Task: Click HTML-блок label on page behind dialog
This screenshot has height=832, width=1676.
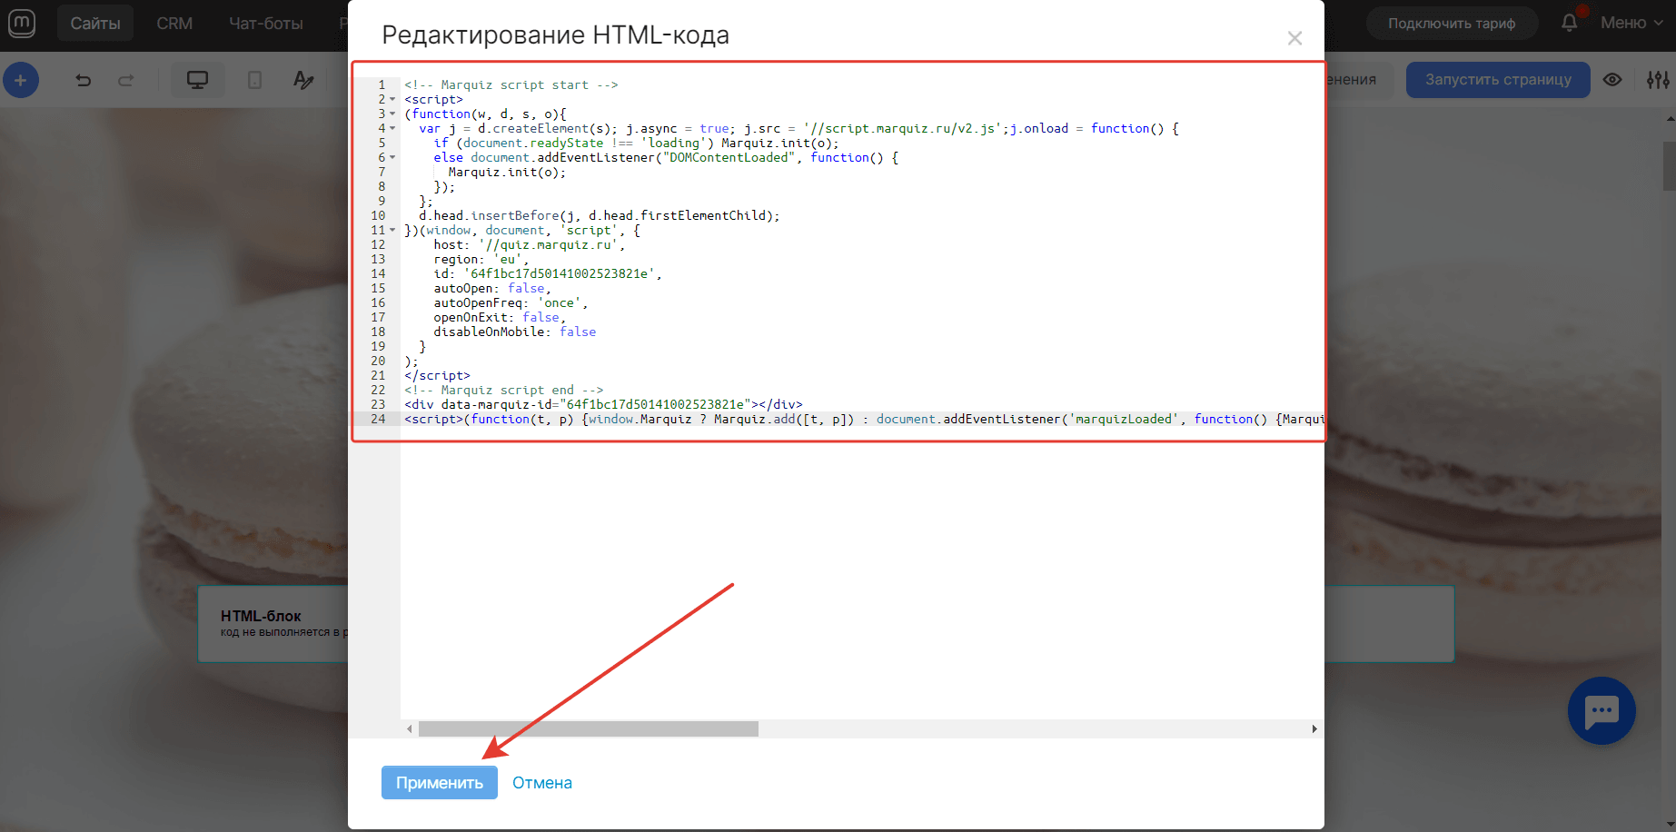Action: 261,616
